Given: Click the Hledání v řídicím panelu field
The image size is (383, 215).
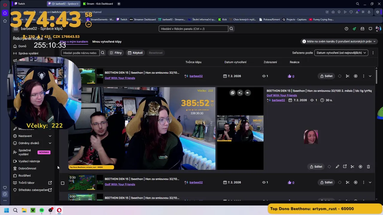Looking at the screenshot, I should 193,29.
